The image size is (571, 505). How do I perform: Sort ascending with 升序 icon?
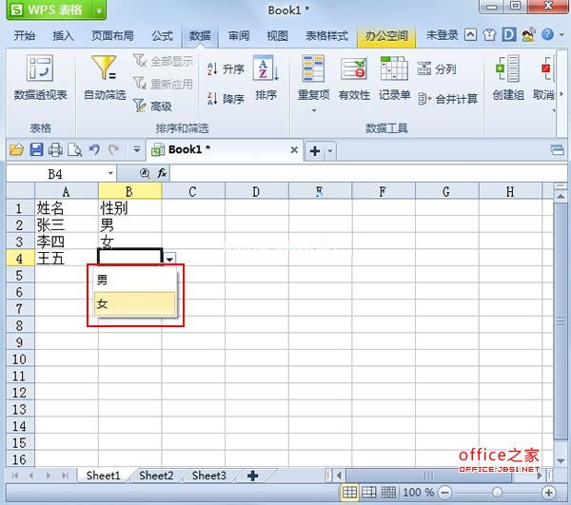click(225, 69)
